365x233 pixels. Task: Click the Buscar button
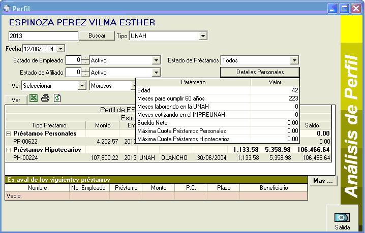pyautogui.click(x=97, y=36)
